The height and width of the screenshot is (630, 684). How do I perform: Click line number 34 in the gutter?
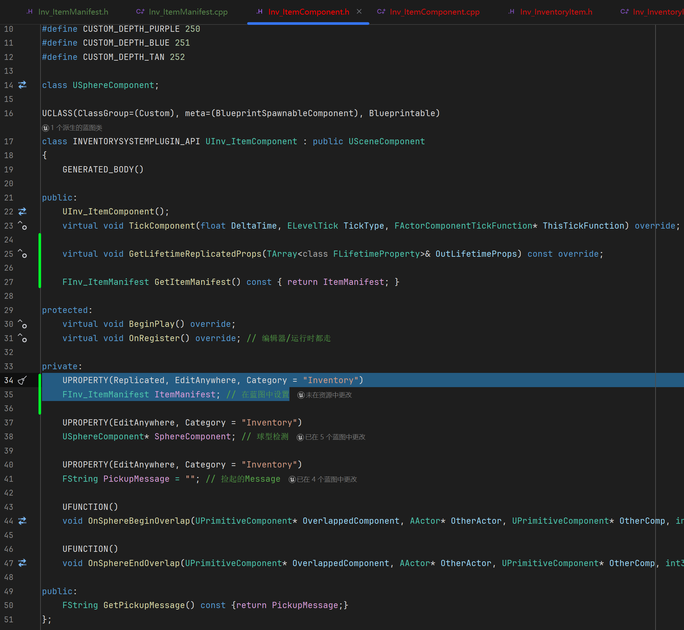(x=9, y=380)
